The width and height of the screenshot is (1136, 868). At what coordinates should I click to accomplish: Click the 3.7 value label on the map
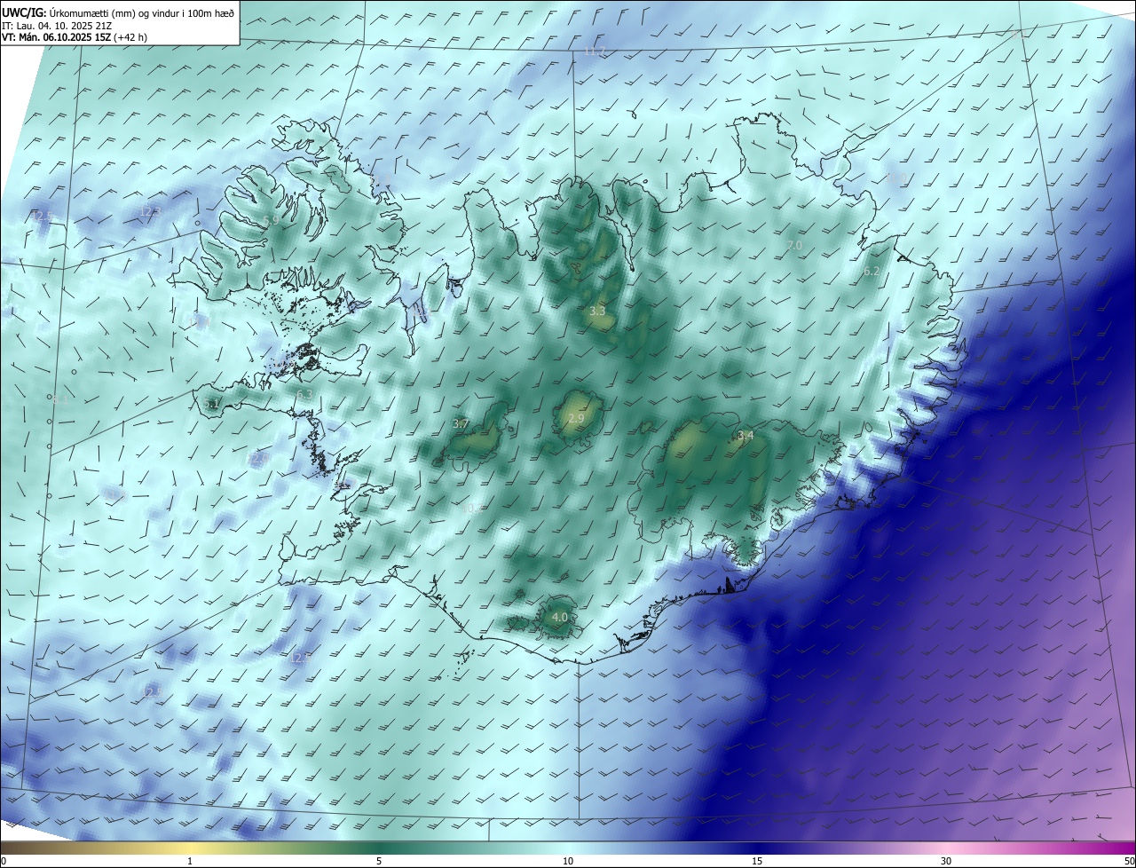click(x=461, y=424)
